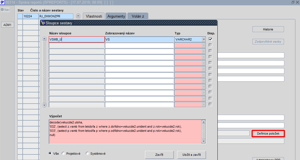The width and height of the screenshot is (300, 160).
Task: Click Výpočet box scroll down arrow
Action: tap(203, 141)
